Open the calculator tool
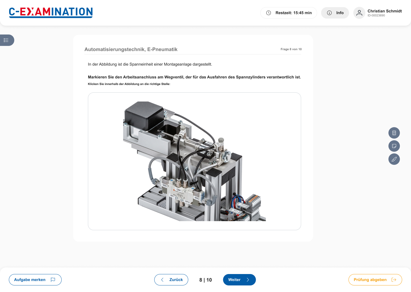Viewport: 411px width, 292px height. [x=394, y=133]
